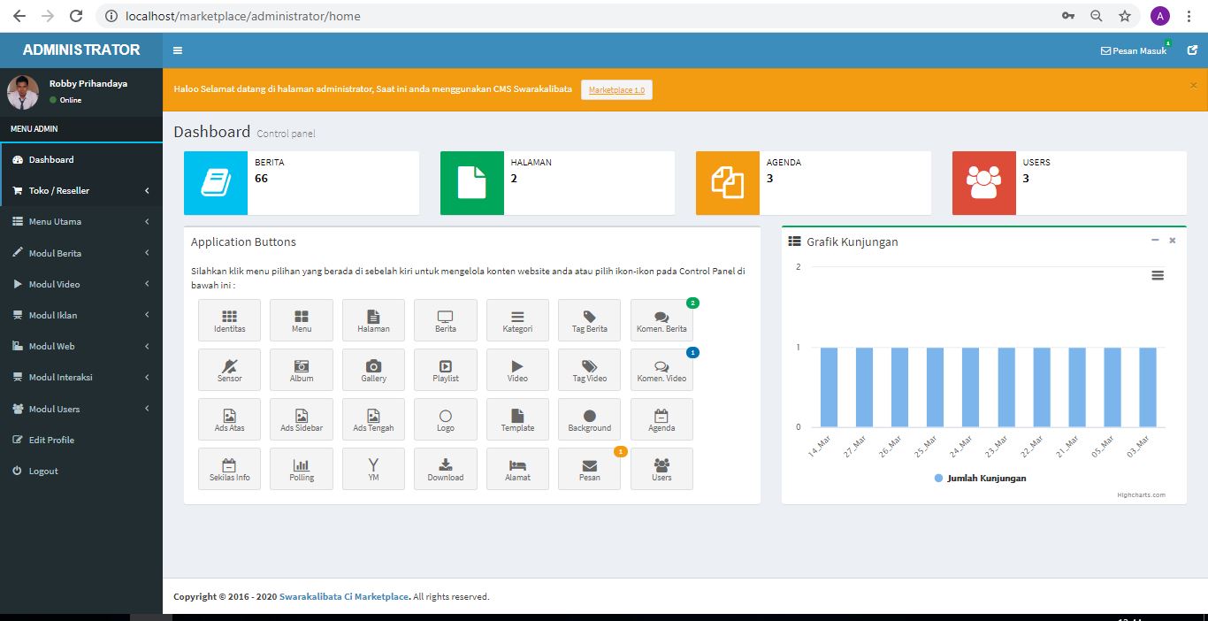Click the browser address bar
Screen dimensions: 1208x621
coord(575,16)
